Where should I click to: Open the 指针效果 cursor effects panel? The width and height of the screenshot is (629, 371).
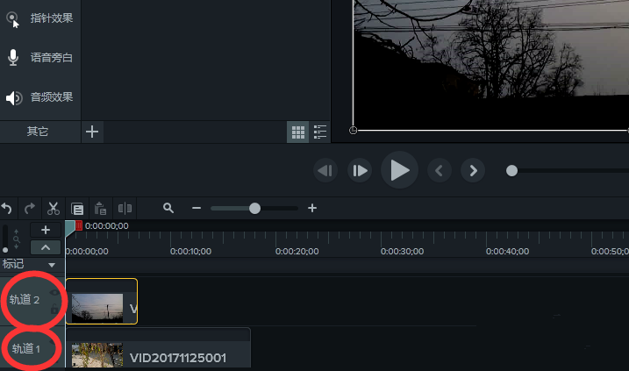40,18
